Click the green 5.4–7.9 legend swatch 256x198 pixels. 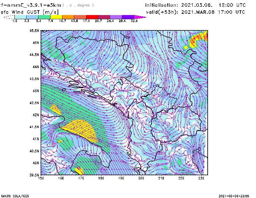(x=44, y=17)
